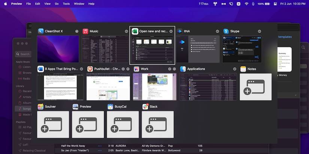Viewport: 309px width, 154px height.
Task: Click the space 2 badge on Pushbullet entry
Action: [128, 69]
